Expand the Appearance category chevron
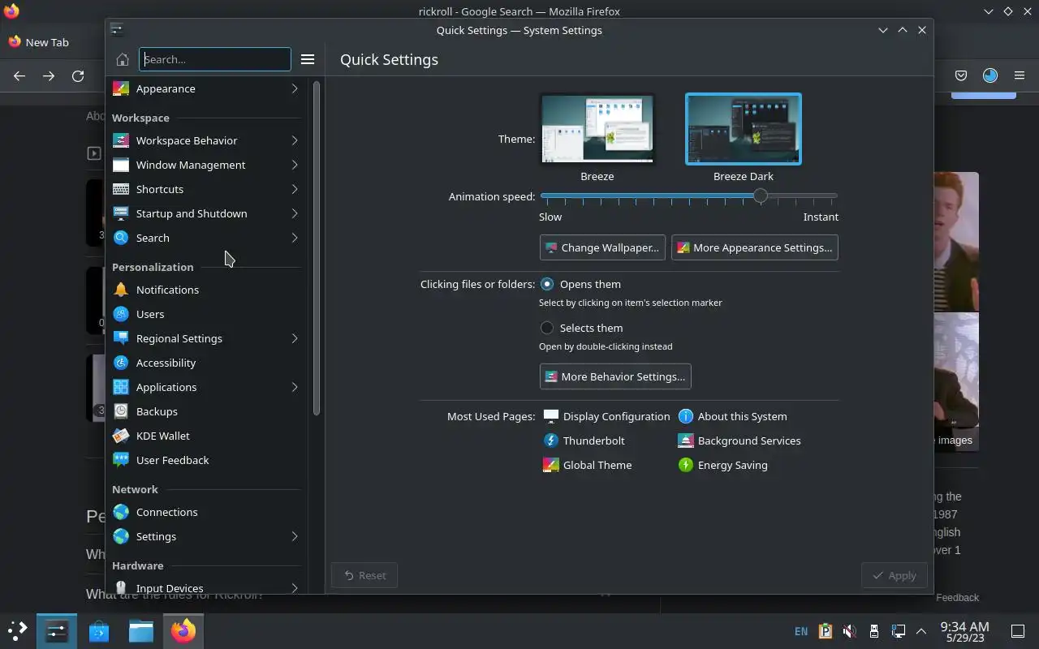 click(295, 88)
